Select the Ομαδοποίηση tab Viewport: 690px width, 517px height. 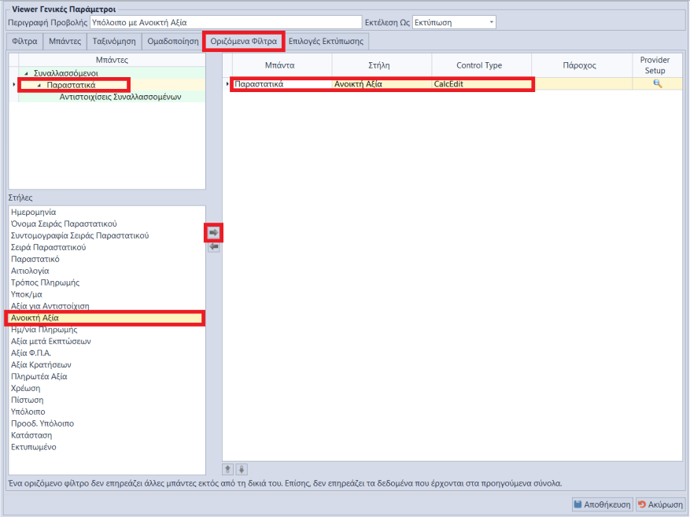pyautogui.click(x=173, y=41)
